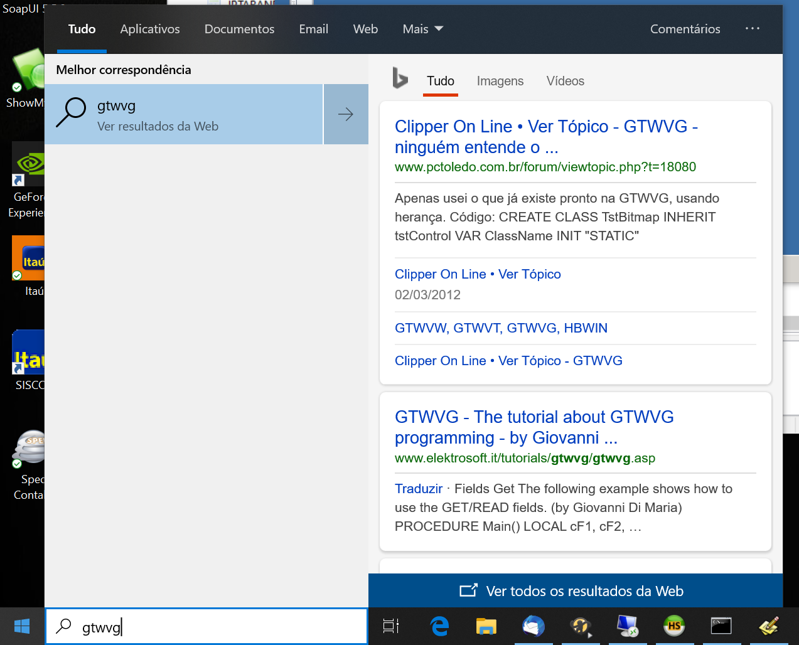Switch to the Aplicativos tab

click(150, 29)
